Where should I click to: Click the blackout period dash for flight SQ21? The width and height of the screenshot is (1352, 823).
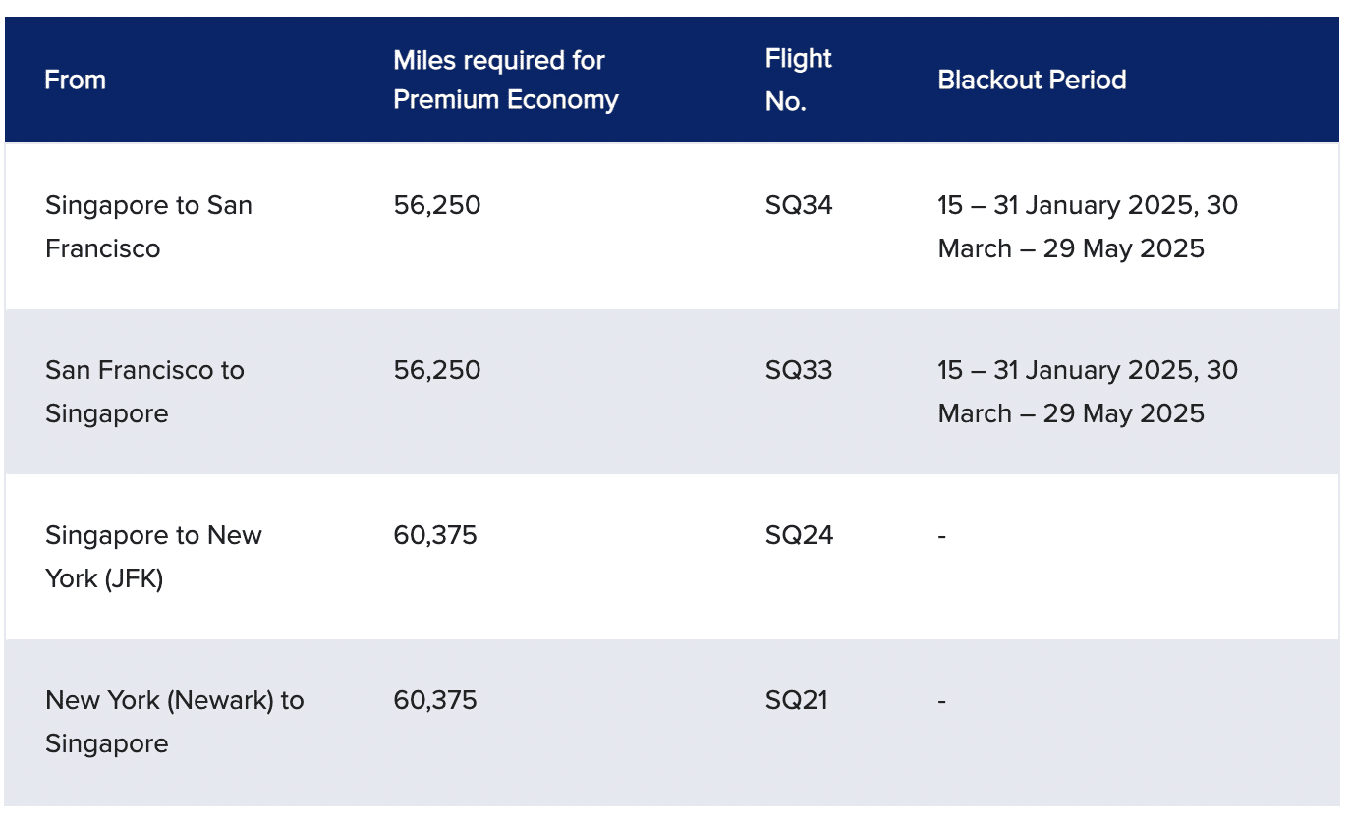tap(942, 701)
